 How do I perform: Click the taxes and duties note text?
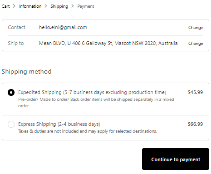click(88, 131)
